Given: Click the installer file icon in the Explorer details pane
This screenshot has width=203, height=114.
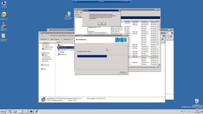Looking at the screenshot, I should [x=43, y=99].
